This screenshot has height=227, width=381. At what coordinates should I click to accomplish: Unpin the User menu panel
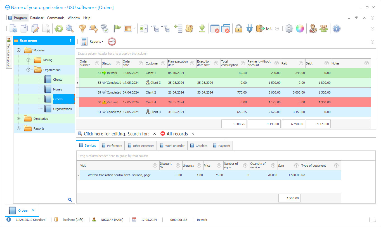(x=71, y=40)
